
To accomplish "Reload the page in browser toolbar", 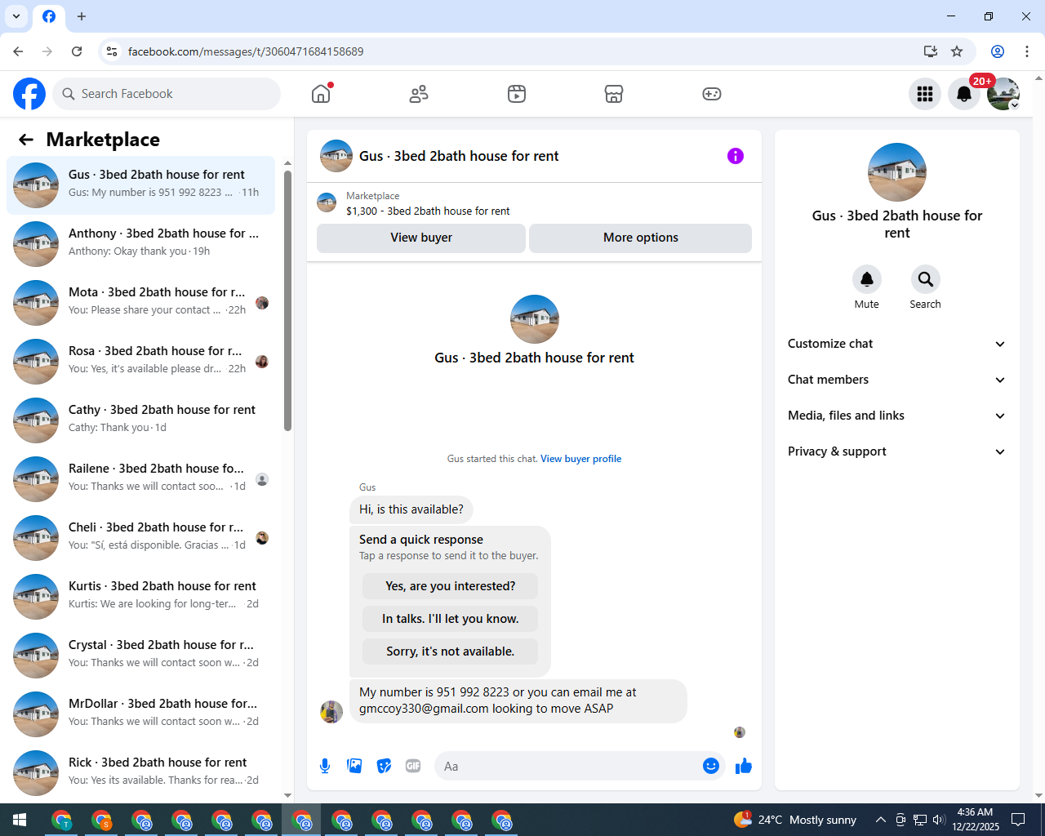I will [x=77, y=51].
